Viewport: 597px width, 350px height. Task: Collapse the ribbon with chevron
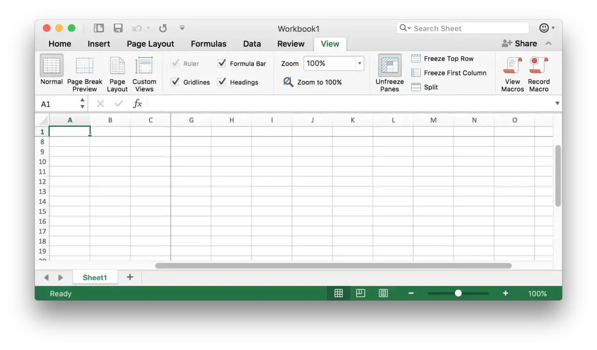[x=548, y=43]
